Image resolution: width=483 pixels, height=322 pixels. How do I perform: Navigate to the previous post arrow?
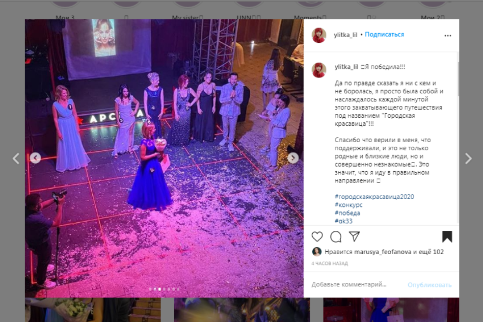pyautogui.click(x=16, y=158)
